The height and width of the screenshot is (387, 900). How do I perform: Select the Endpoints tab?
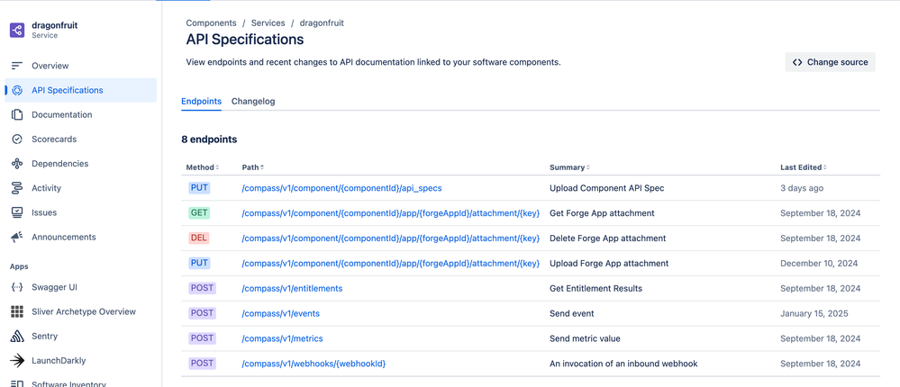(201, 102)
